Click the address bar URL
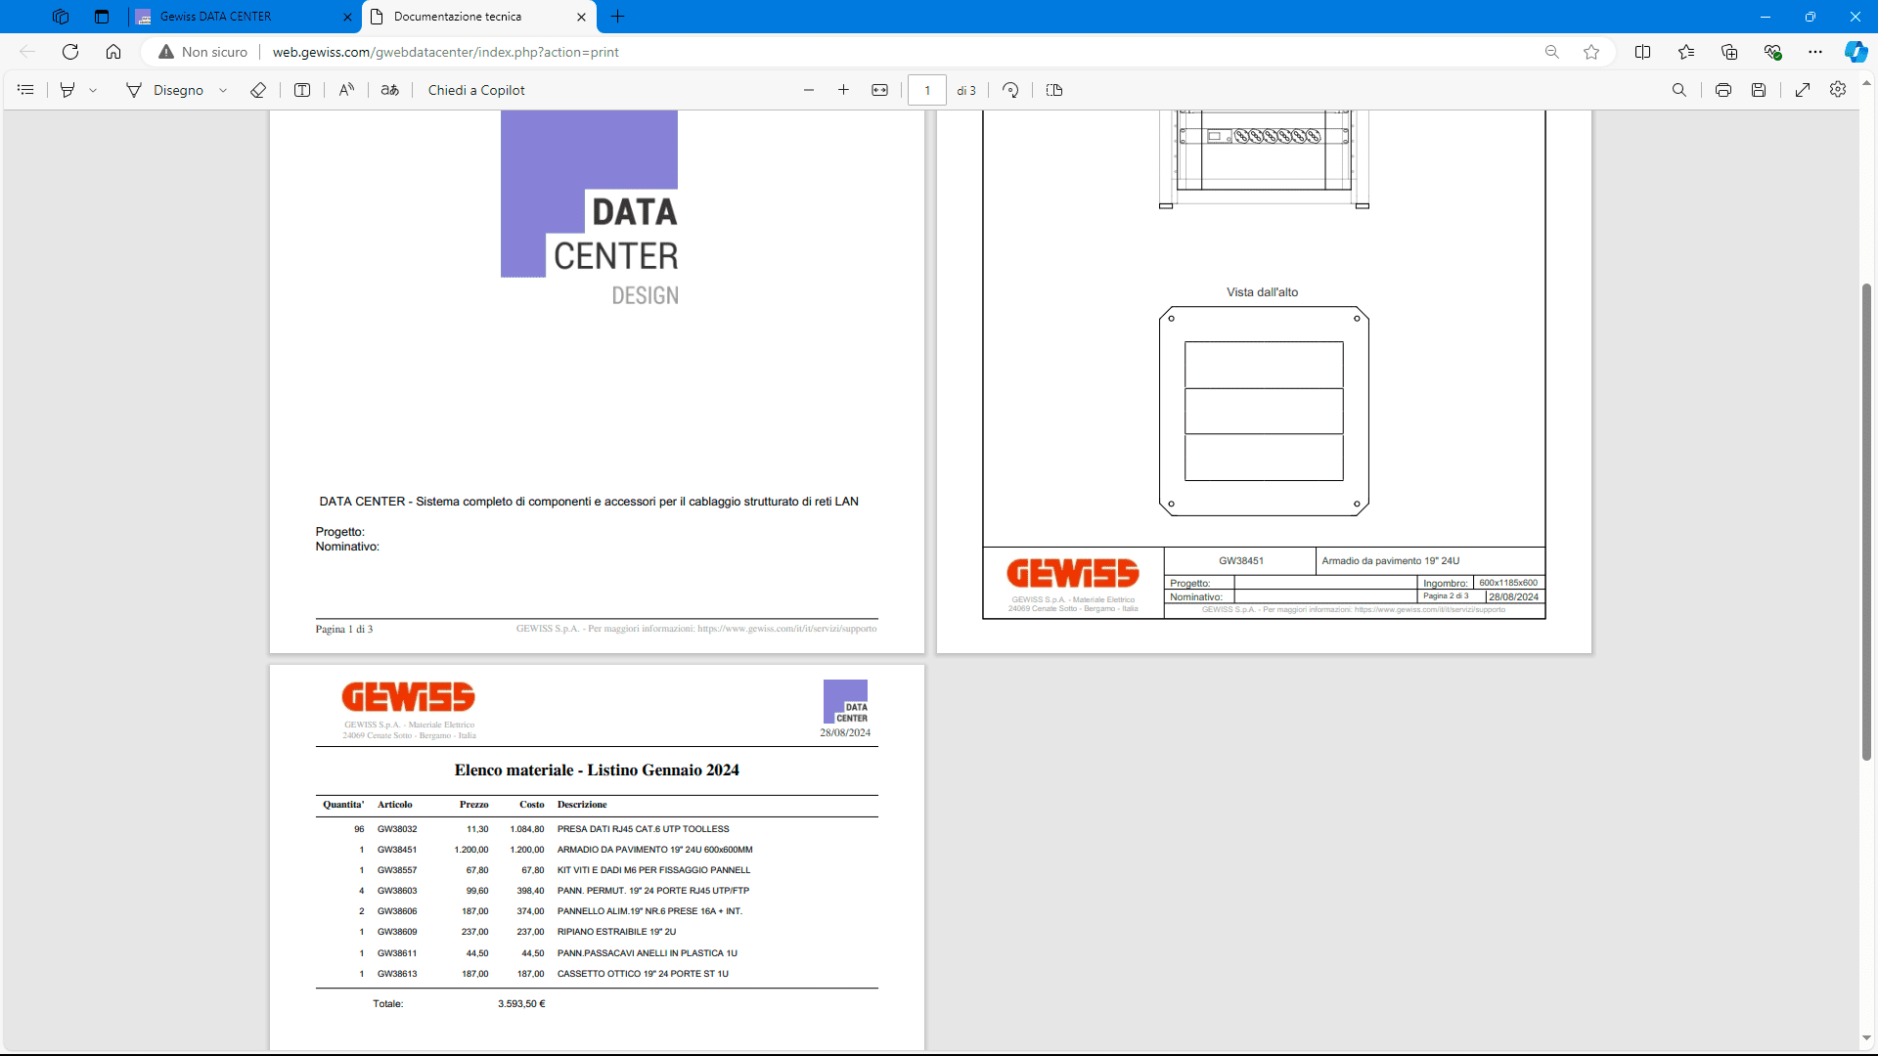Screen dimensions: 1878x1056 pyautogui.click(x=445, y=52)
